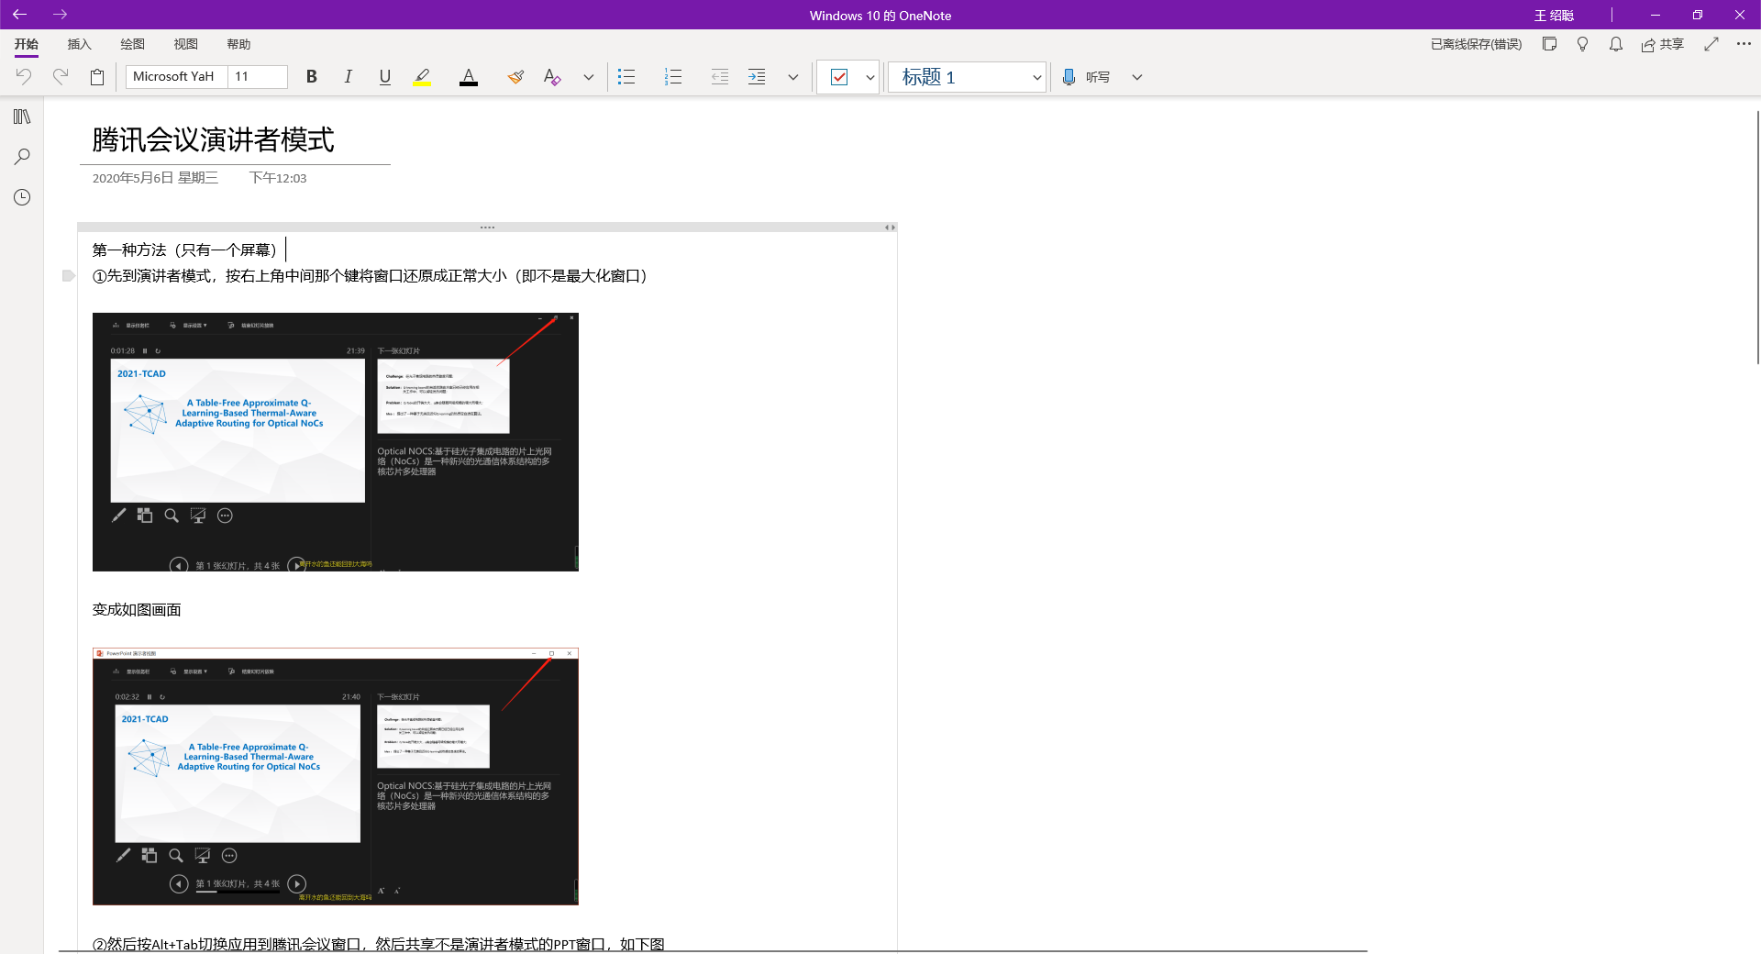1761x954 pixels.
Task: Toggle the to-do tag checkbox
Action: point(839,77)
